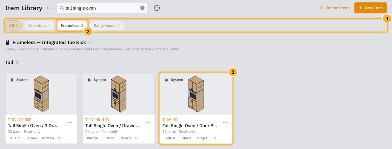The height and width of the screenshot is (149, 392).
Task: Open more options for T-OV-4D-1DR card
Action: tap(148, 122)
